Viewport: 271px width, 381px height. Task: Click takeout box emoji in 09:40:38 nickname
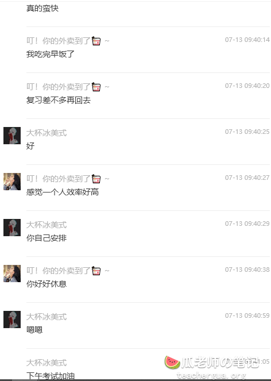click(x=96, y=271)
